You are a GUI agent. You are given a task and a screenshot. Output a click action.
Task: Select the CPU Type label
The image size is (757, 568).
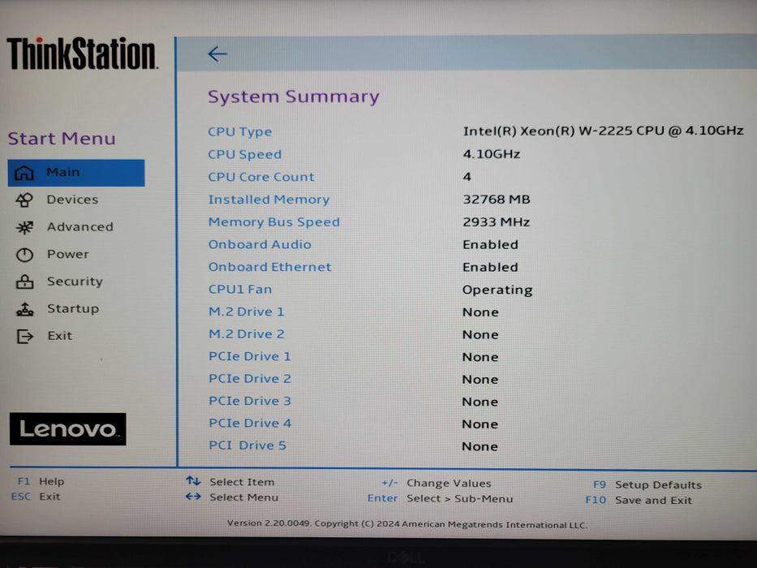239,131
